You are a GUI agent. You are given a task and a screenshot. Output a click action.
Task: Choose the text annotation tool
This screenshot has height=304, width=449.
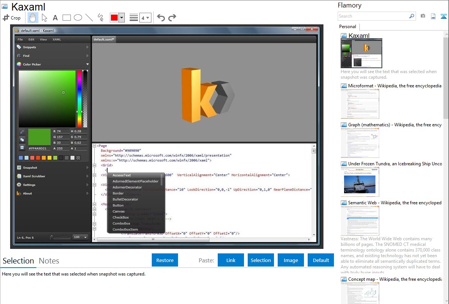(x=55, y=18)
